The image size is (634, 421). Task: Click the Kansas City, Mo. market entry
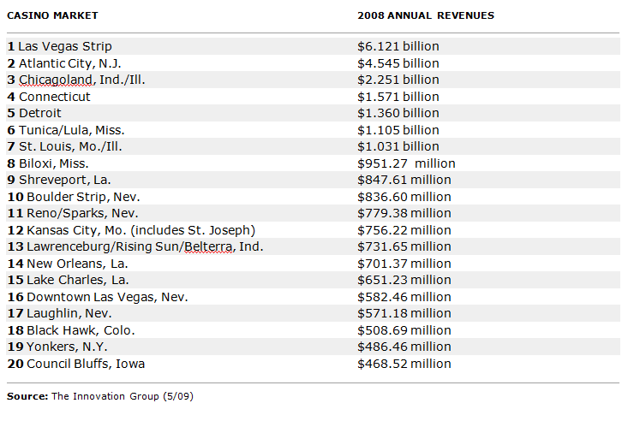(131, 230)
